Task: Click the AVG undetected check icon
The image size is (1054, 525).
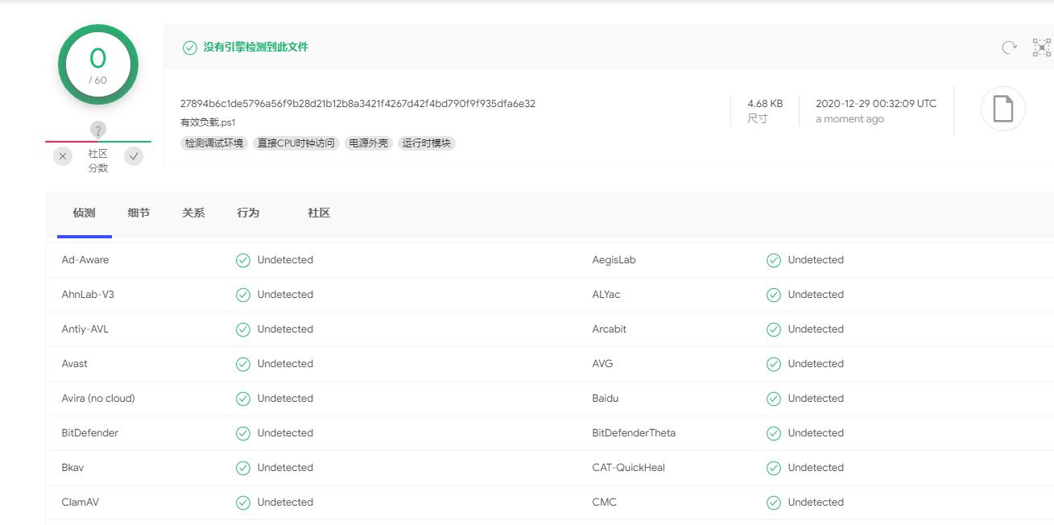Action: [774, 364]
